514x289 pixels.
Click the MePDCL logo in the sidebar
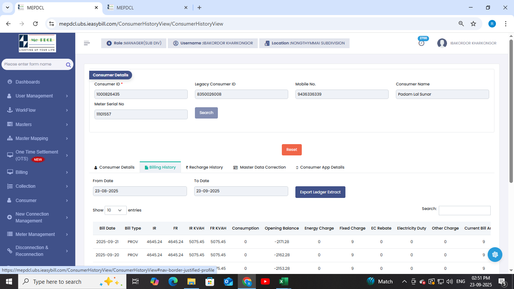pyautogui.click(x=37, y=43)
